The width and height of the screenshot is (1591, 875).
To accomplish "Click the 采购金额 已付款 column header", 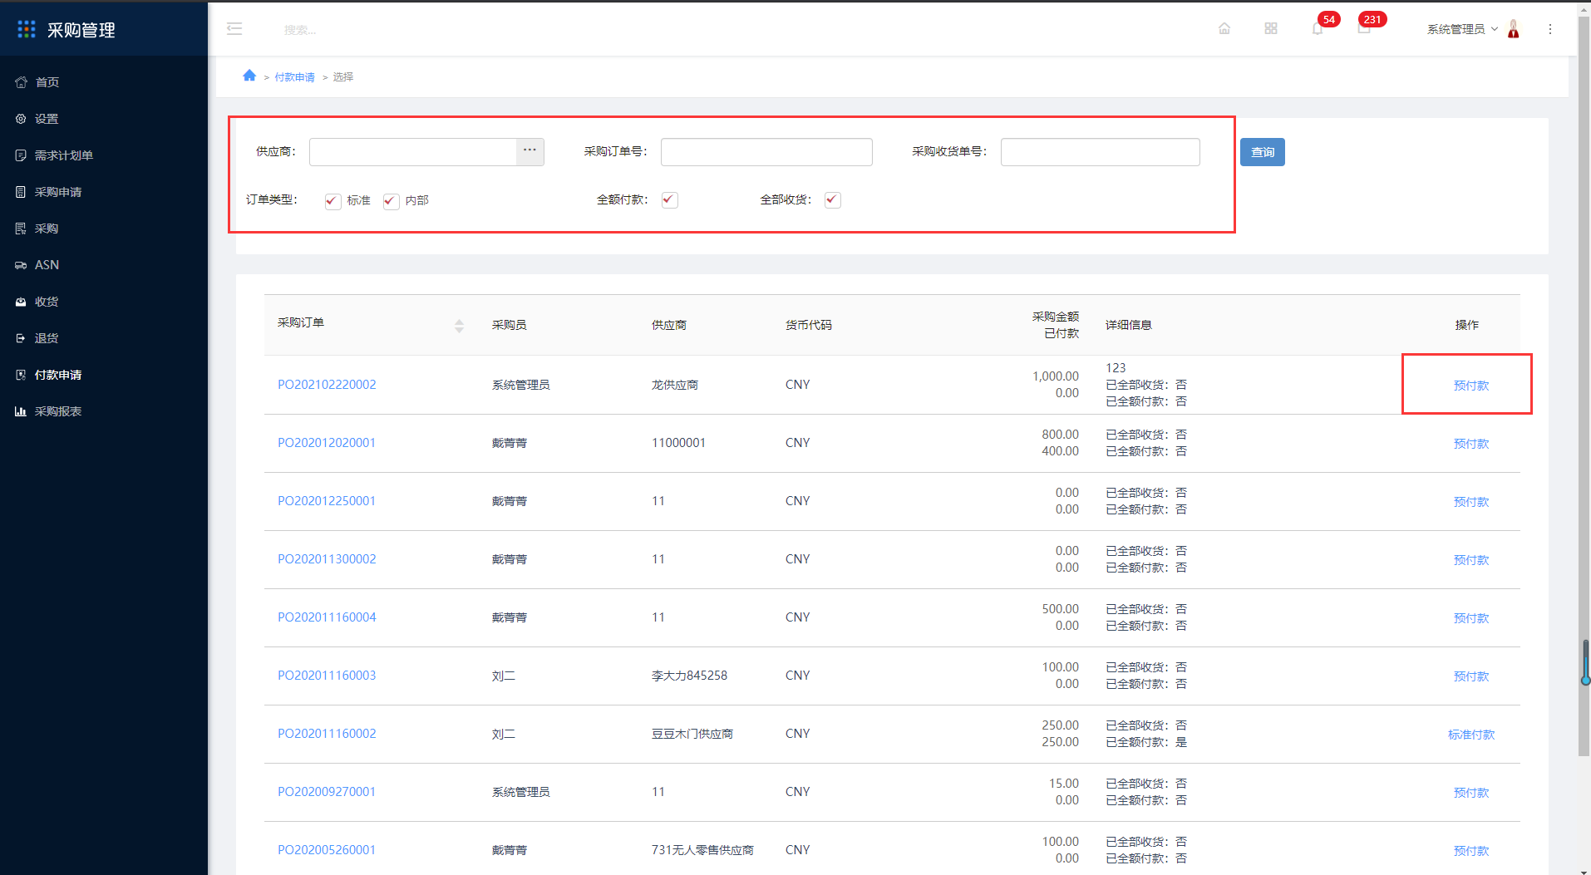I will coord(1056,325).
